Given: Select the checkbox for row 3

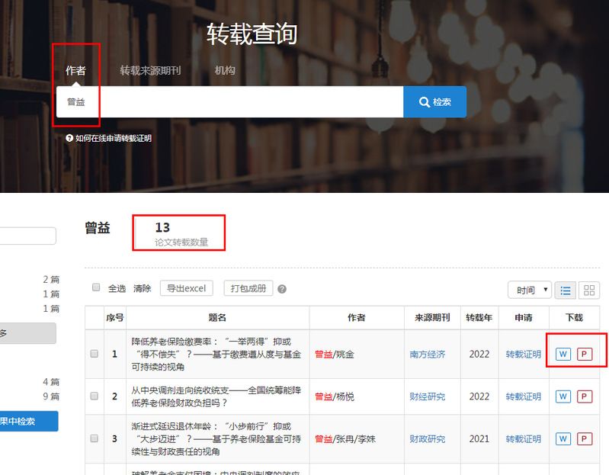Looking at the screenshot, I should pyautogui.click(x=95, y=439).
